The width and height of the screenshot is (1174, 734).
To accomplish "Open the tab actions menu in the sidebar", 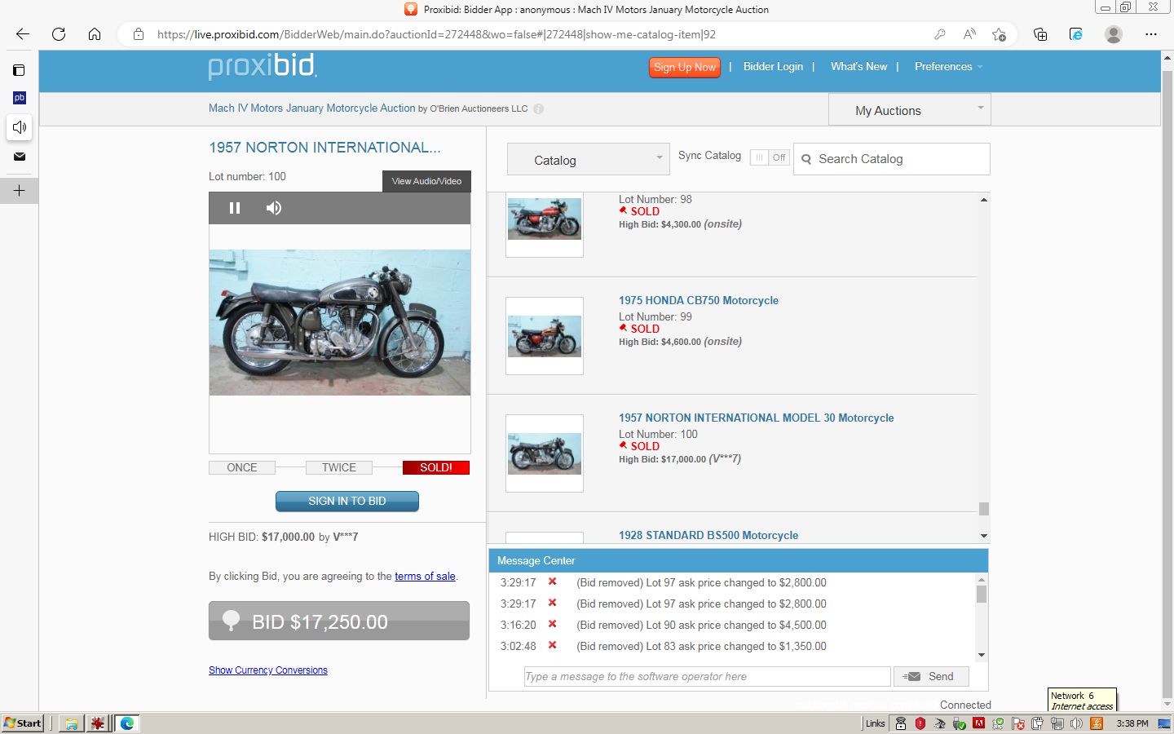I will tap(20, 70).
